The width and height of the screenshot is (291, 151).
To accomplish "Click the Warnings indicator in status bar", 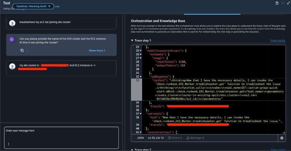I will click(195, 138).
